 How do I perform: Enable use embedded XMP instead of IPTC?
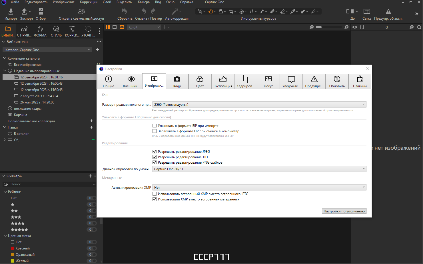click(x=155, y=194)
